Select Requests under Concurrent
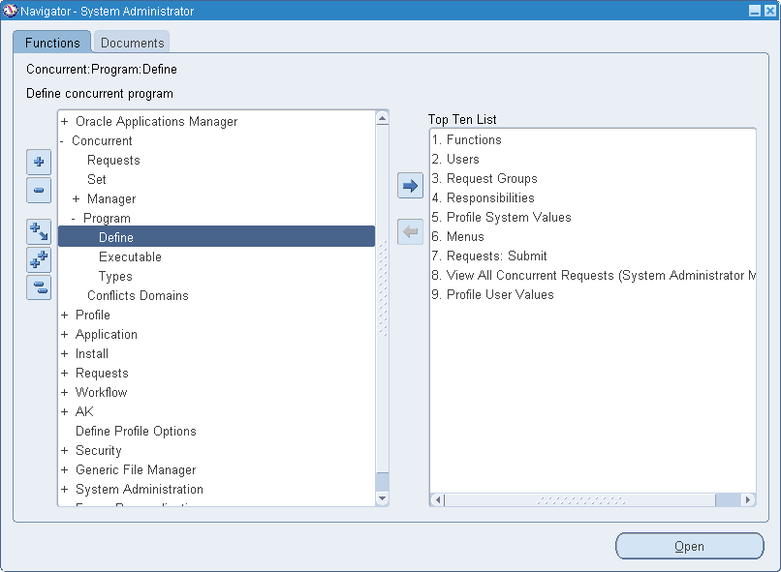The image size is (781, 572). click(x=113, y=160)
